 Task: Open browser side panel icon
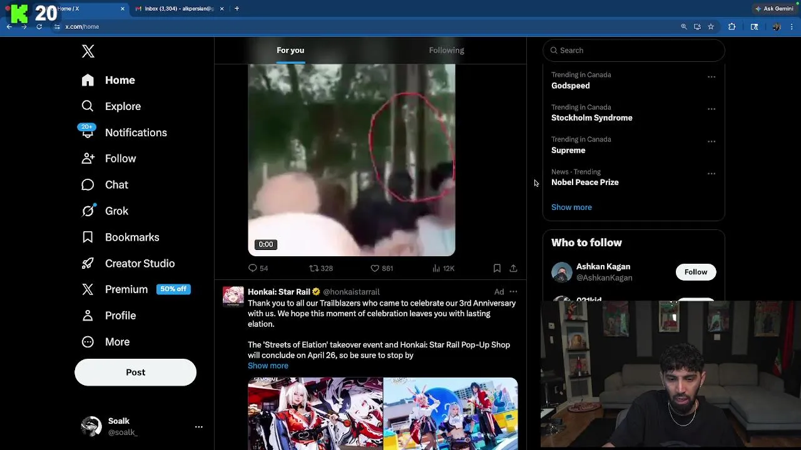click(754, 27)
